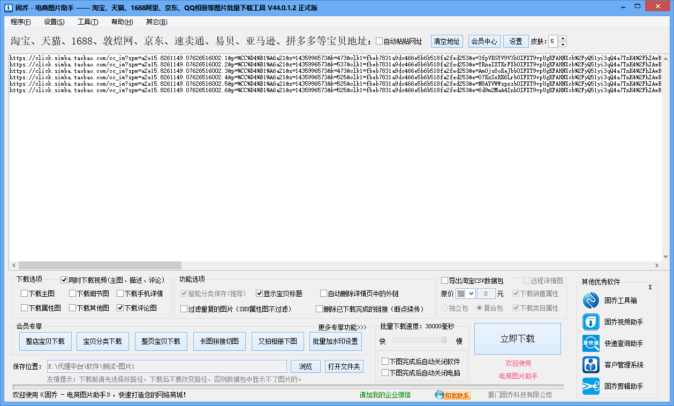The image size is (674, 406).
Task: Click the 保存位置 path input field
Action: 166,366
